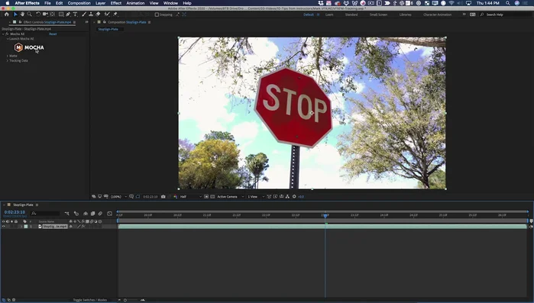
Task: Open the Graph Editor in timeline
Action: [110, 214]
